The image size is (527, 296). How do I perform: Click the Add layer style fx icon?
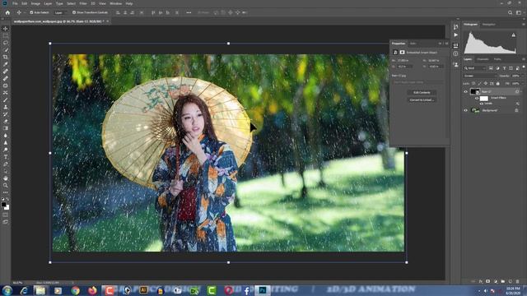coord(481,281)
